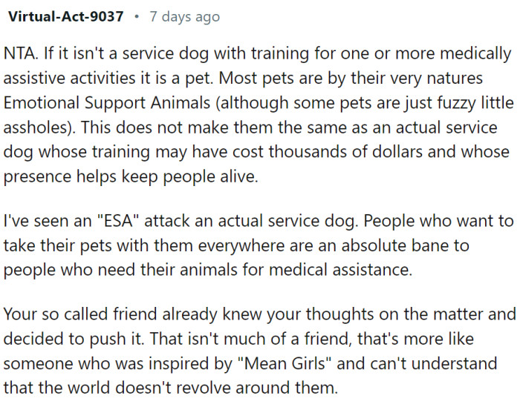The width and height of the screenshot is (520, 407).
Task: Open Virtual-Act-9037's user profile
Action: pos(65,16)
